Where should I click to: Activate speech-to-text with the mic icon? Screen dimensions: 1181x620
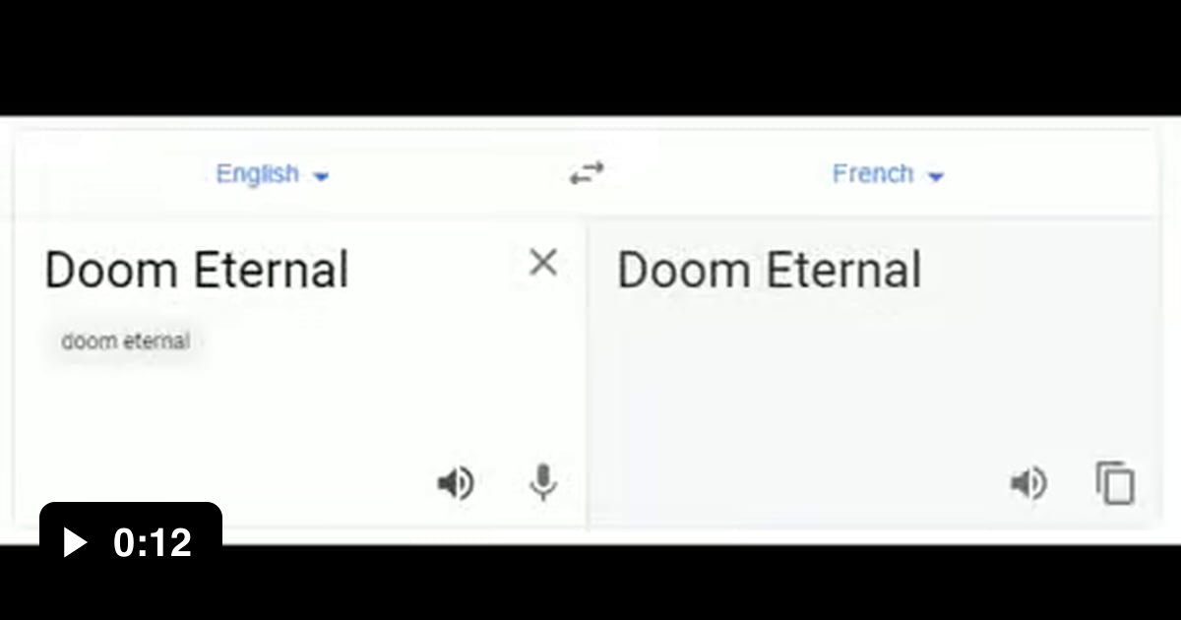pyautogui.click(x=544, y=482)
